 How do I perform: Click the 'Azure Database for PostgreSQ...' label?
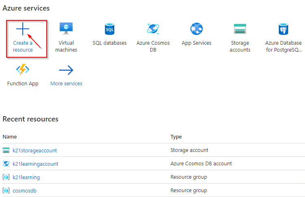[283, 46]
